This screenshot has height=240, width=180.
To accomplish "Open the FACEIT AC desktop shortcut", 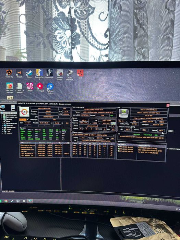I will (9, 73).
